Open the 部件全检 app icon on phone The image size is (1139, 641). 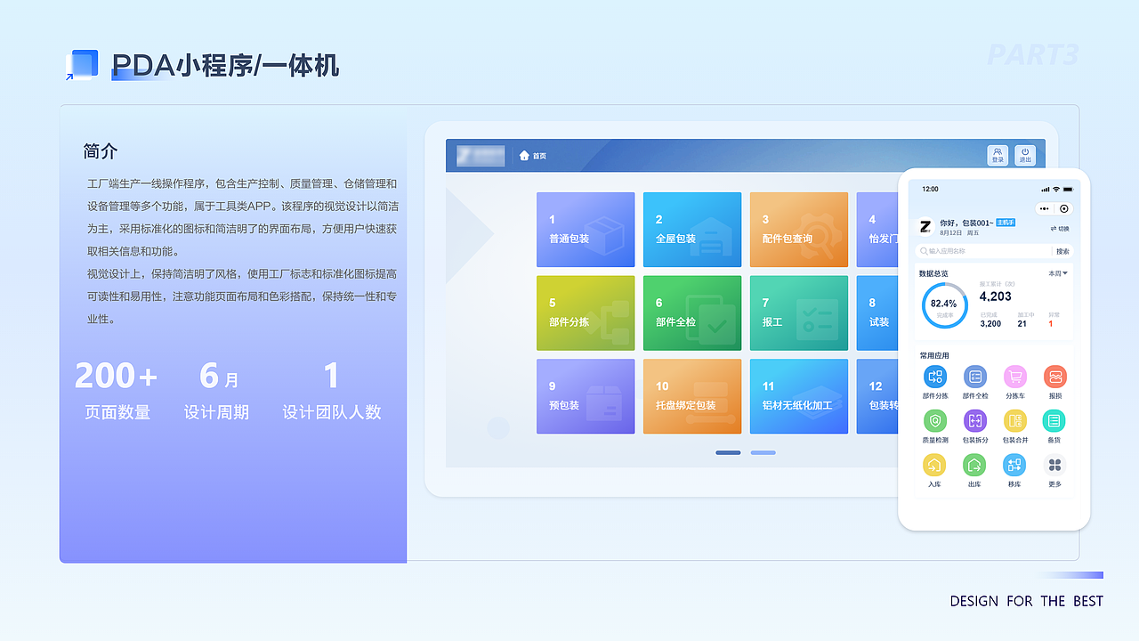coord(974,377)
